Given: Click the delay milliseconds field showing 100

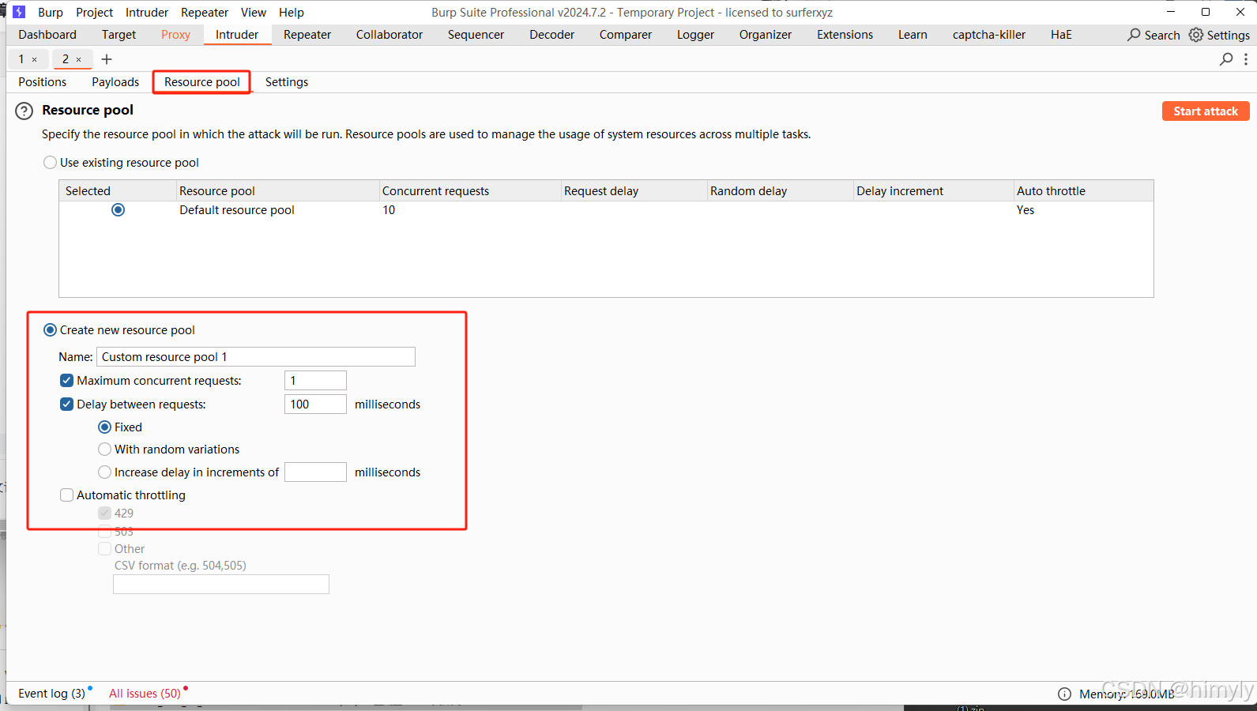Looking at the screenshot, I should coord(315,404).
